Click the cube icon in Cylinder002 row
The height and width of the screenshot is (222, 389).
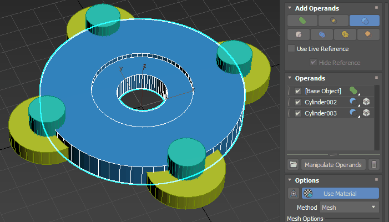[366, 102]
